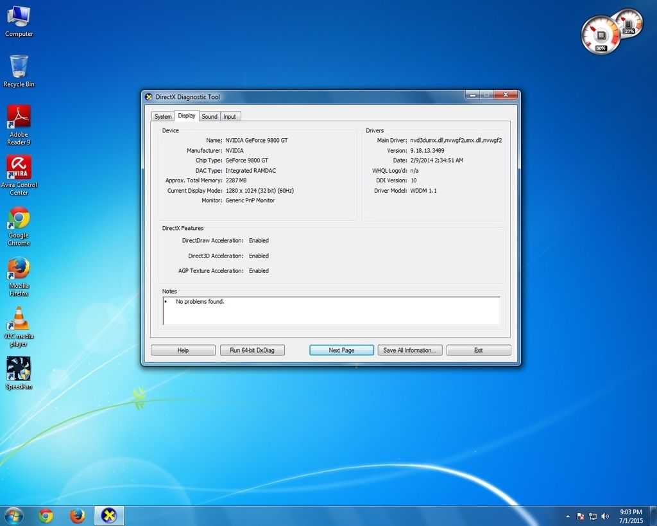
Task: Click the Windows Start button
Action: pos(13,516)
